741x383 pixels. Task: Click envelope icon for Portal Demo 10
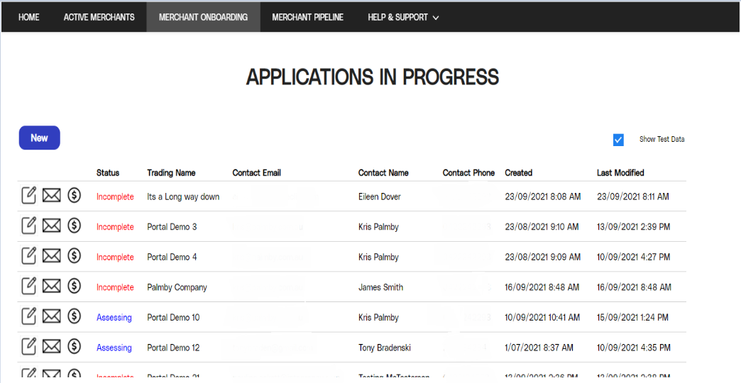pos(51,316)
